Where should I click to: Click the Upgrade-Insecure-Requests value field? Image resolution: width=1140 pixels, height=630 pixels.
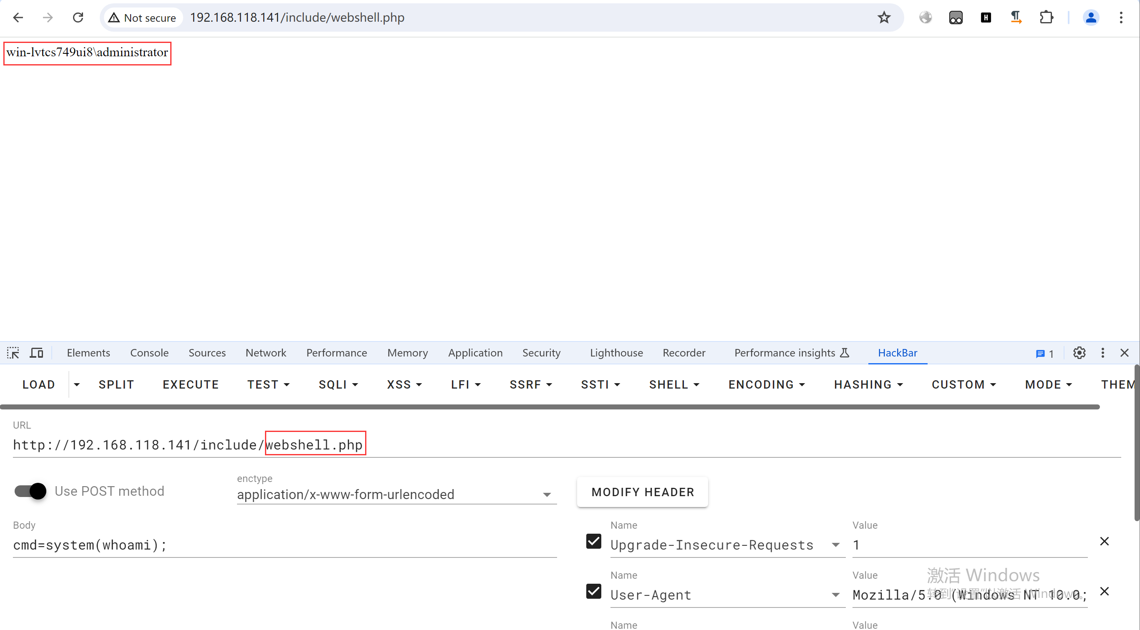point(970,545)
